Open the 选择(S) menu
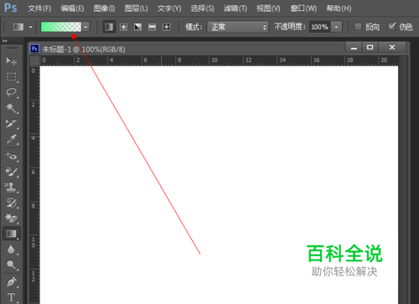Viewport: 419px width, 304px height. coord(202,8)
